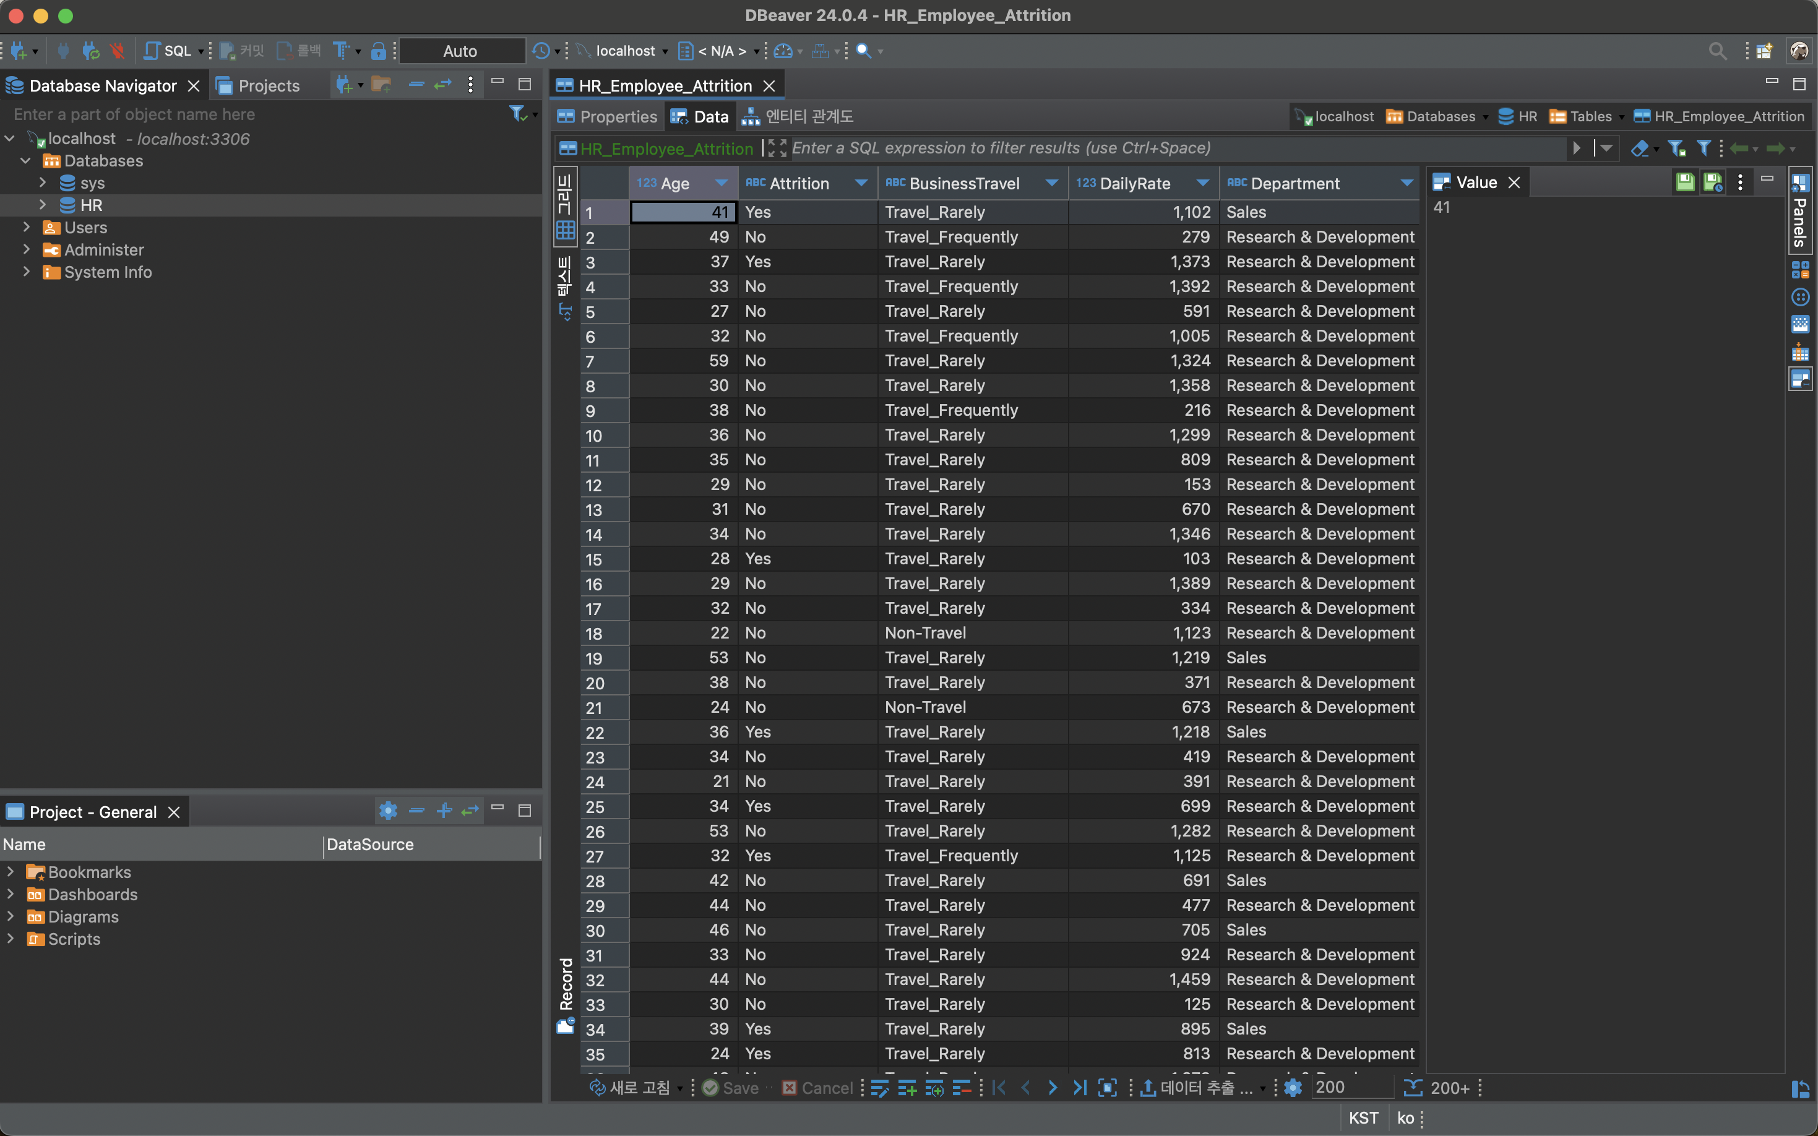Click the delete row icon in bottom toolbar

(x=961, y=1087)
